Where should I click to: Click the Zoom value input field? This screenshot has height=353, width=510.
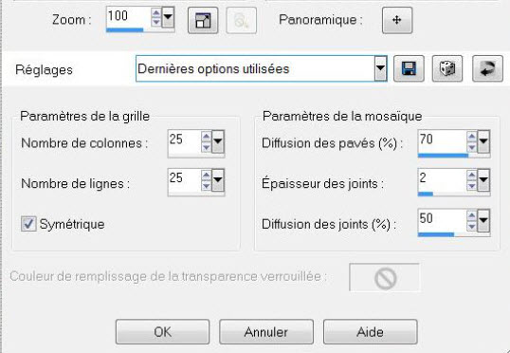129,17
